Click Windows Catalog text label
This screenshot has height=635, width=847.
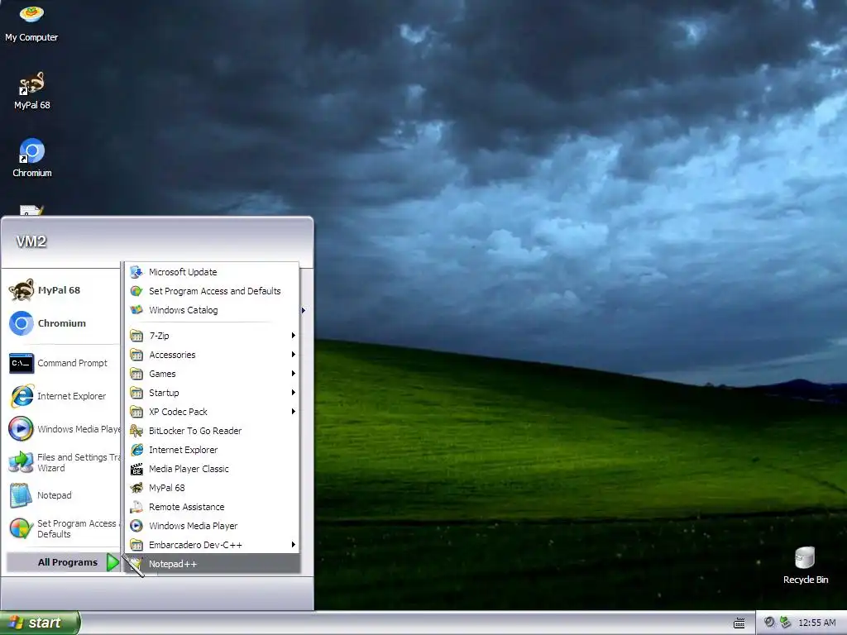(183, 310)
